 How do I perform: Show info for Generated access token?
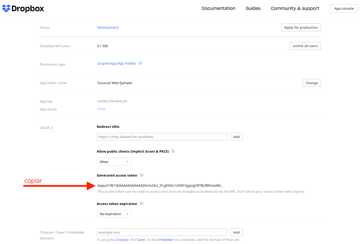click(x=141, y=175)
